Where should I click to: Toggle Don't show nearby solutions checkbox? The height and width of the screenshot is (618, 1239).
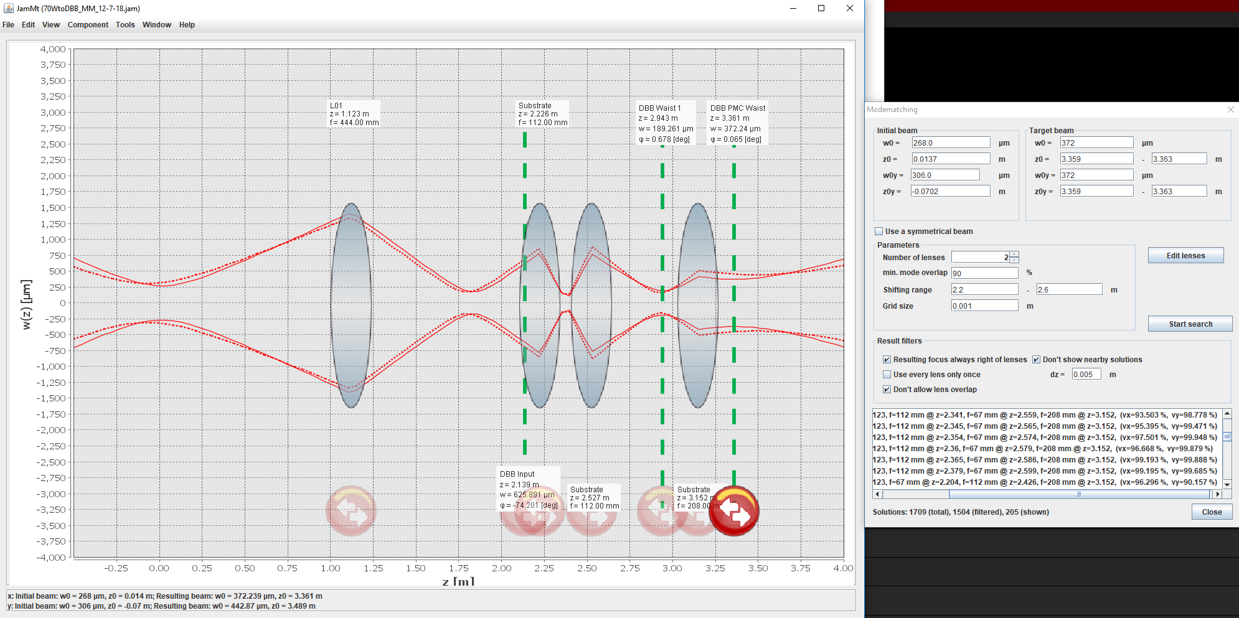(1037, 360)
